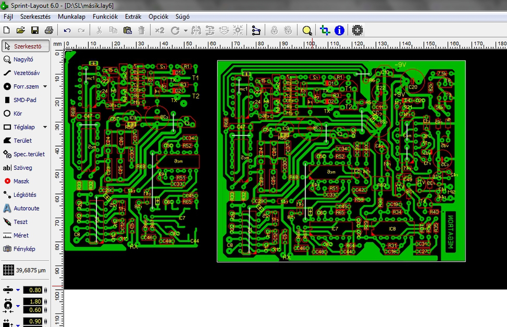Create a new file with the blank page icon
This screenshot has width=507, height=327.
pyautogui.click(x=6, y=30)
